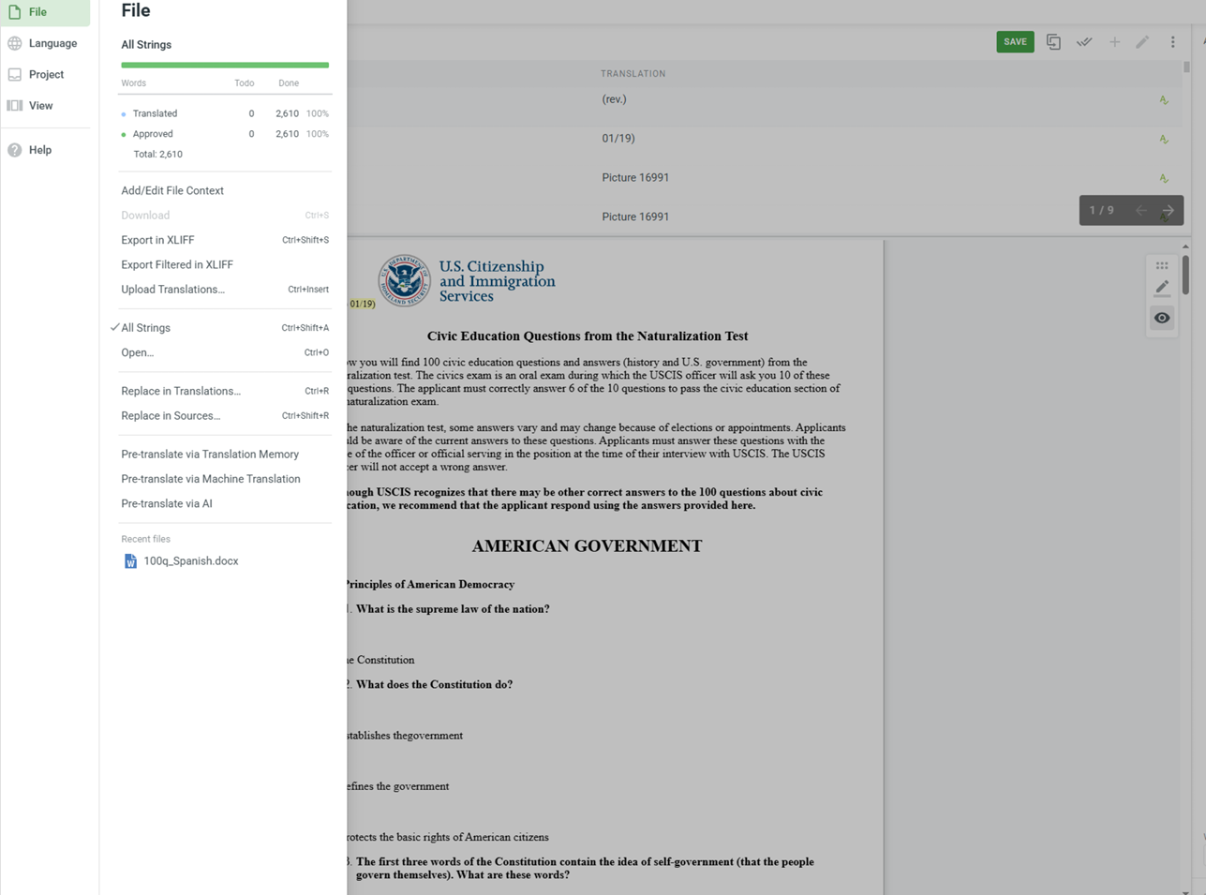Click the status icon on the 01/19) row

coord(1164,139)
